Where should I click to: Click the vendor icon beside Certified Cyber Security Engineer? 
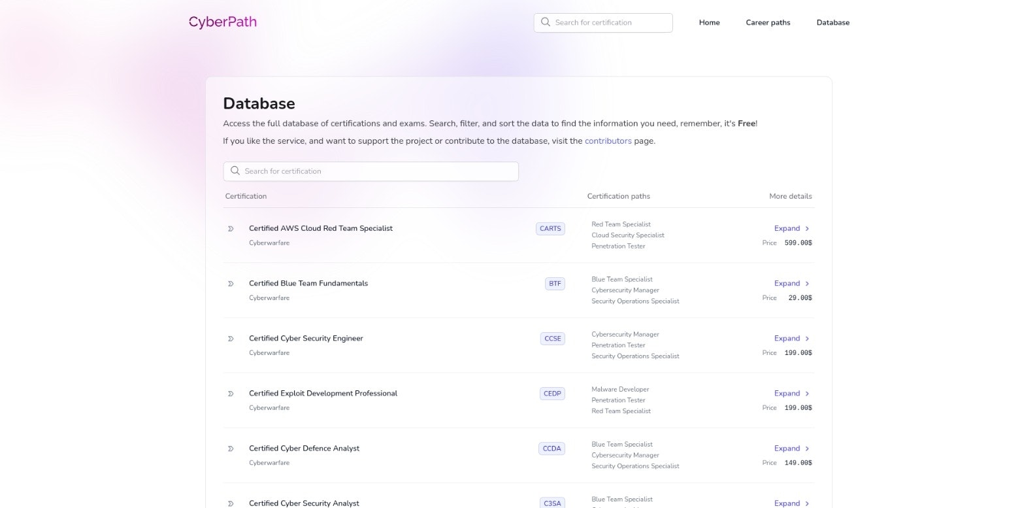click(231, 339)
